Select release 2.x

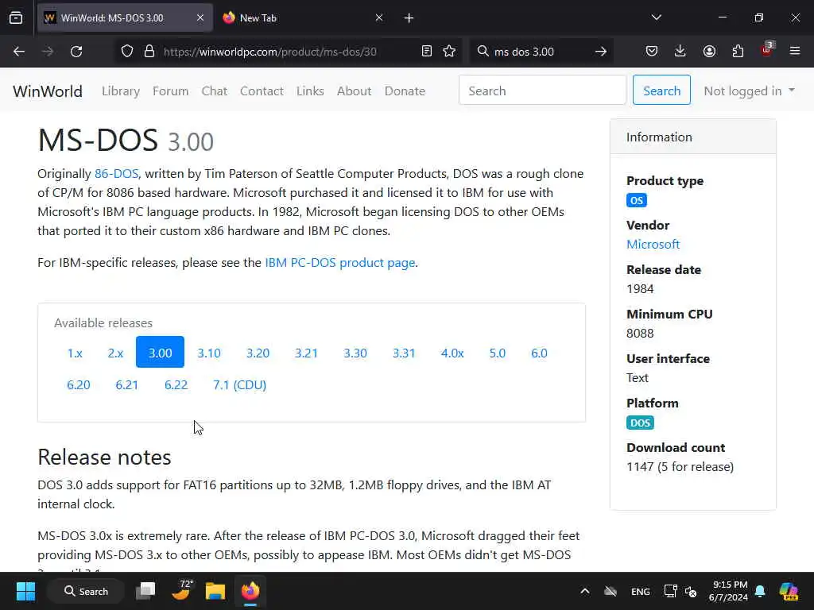115,353
